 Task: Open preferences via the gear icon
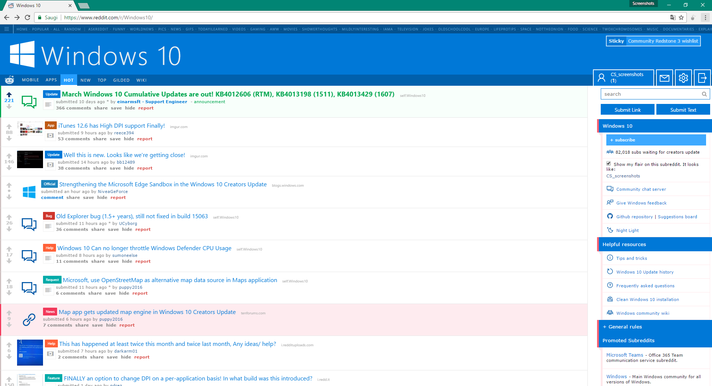pyautogui.click(x=683, y=78)
